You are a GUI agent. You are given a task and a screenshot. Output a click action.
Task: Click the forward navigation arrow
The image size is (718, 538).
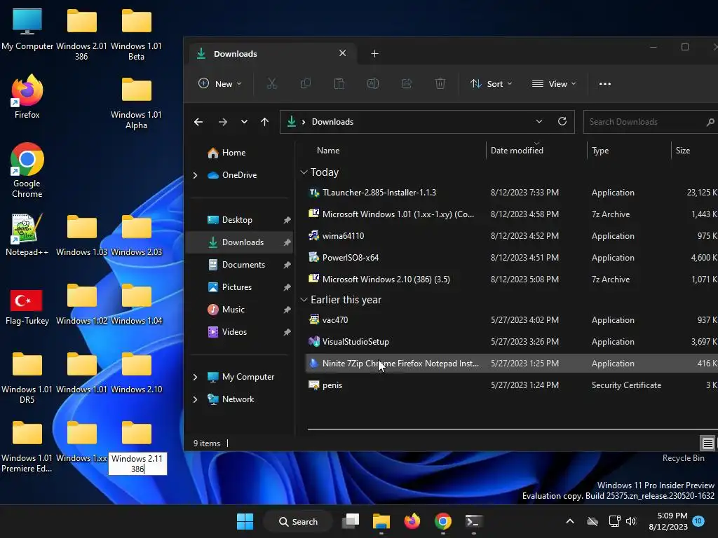tap(222, 122)
